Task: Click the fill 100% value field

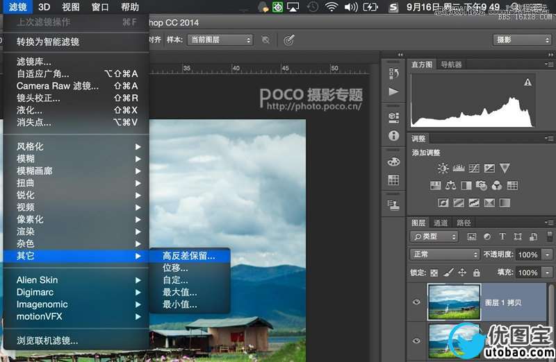Action: point(528,273)
